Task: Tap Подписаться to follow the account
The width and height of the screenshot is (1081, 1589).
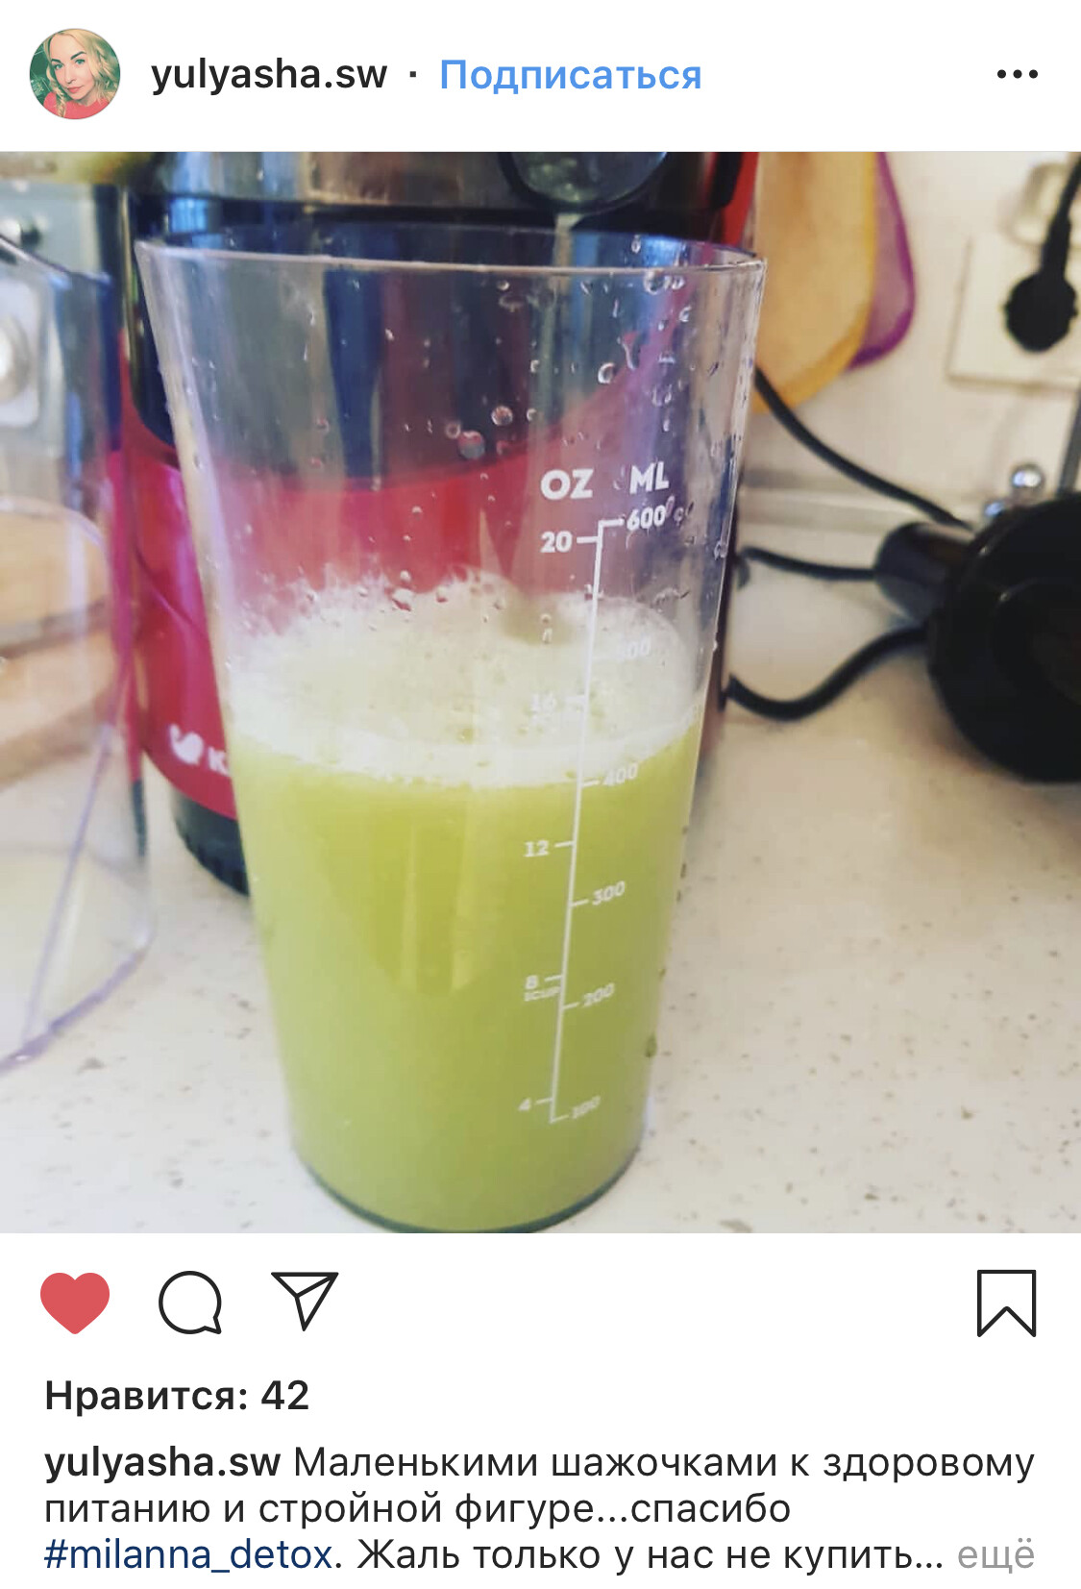Action: pos(571,75)
